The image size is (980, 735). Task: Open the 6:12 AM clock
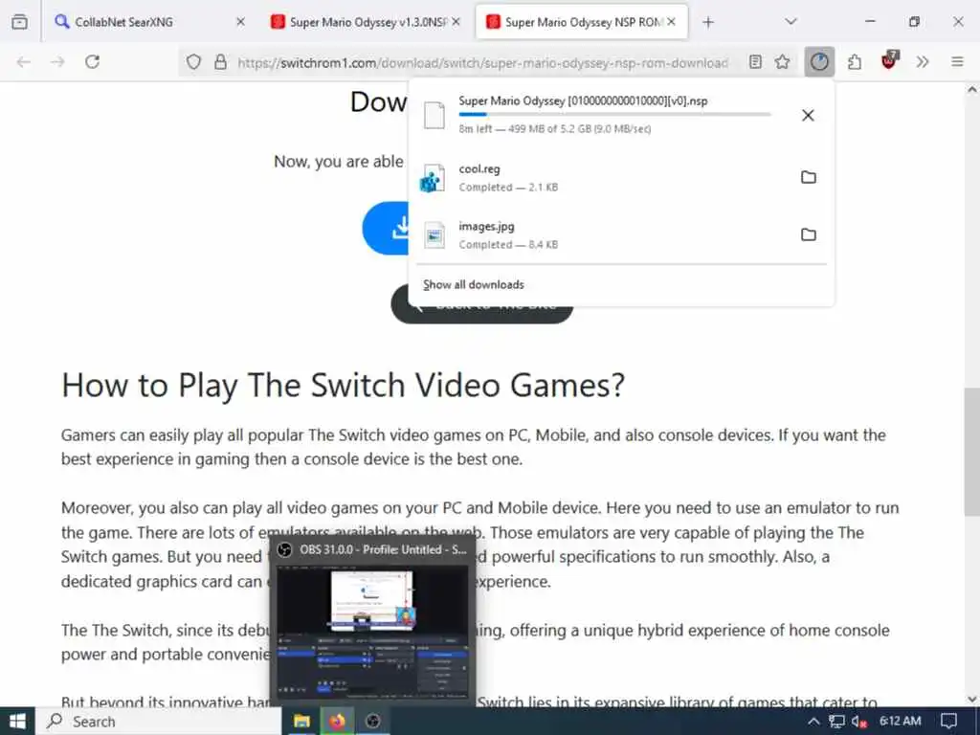point(900,722)
